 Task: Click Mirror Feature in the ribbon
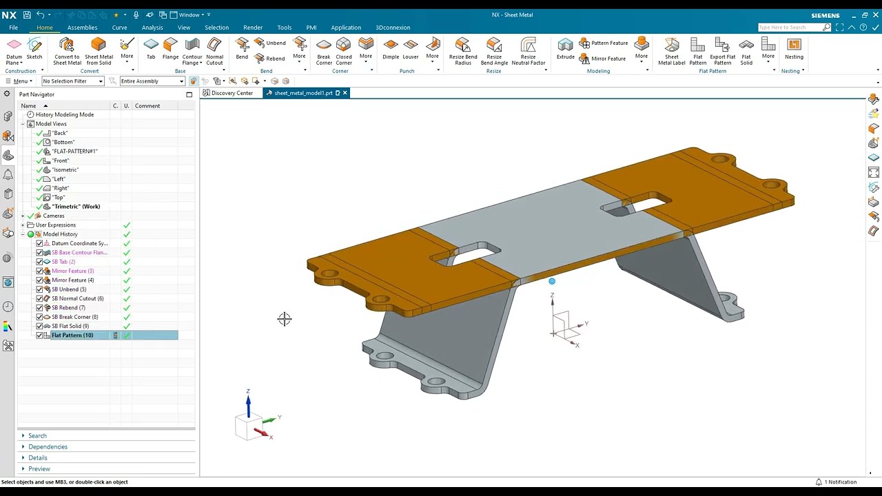tap(603, 59)
